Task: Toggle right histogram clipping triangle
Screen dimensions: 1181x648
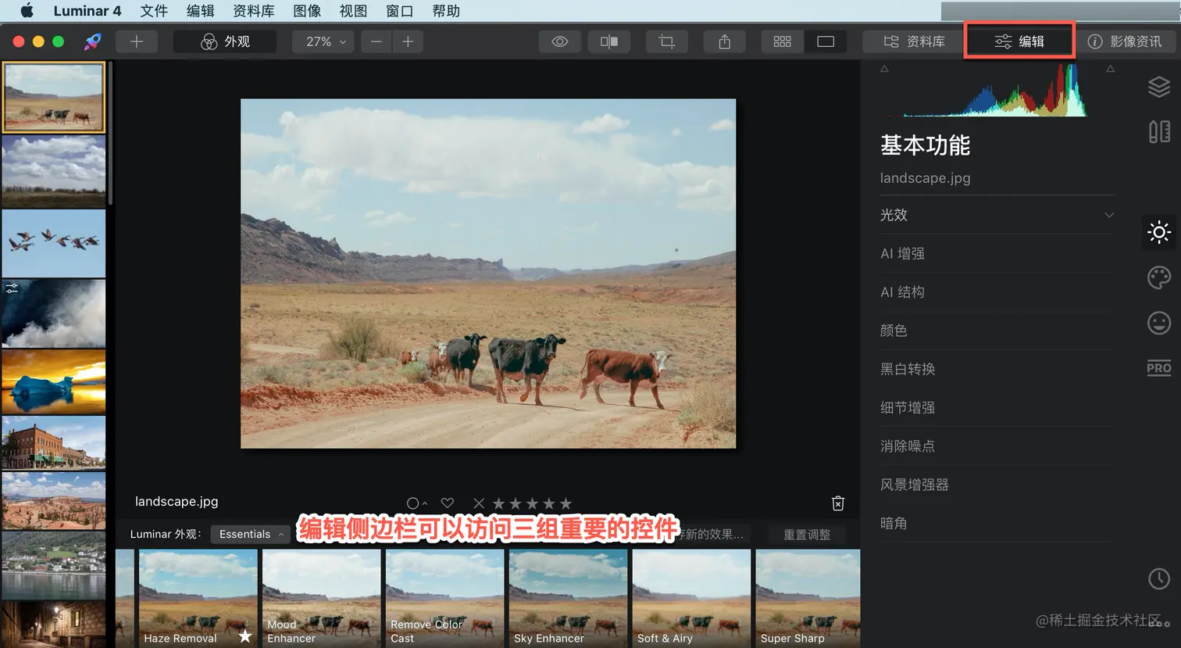Action: click(x=1110, y=69)
